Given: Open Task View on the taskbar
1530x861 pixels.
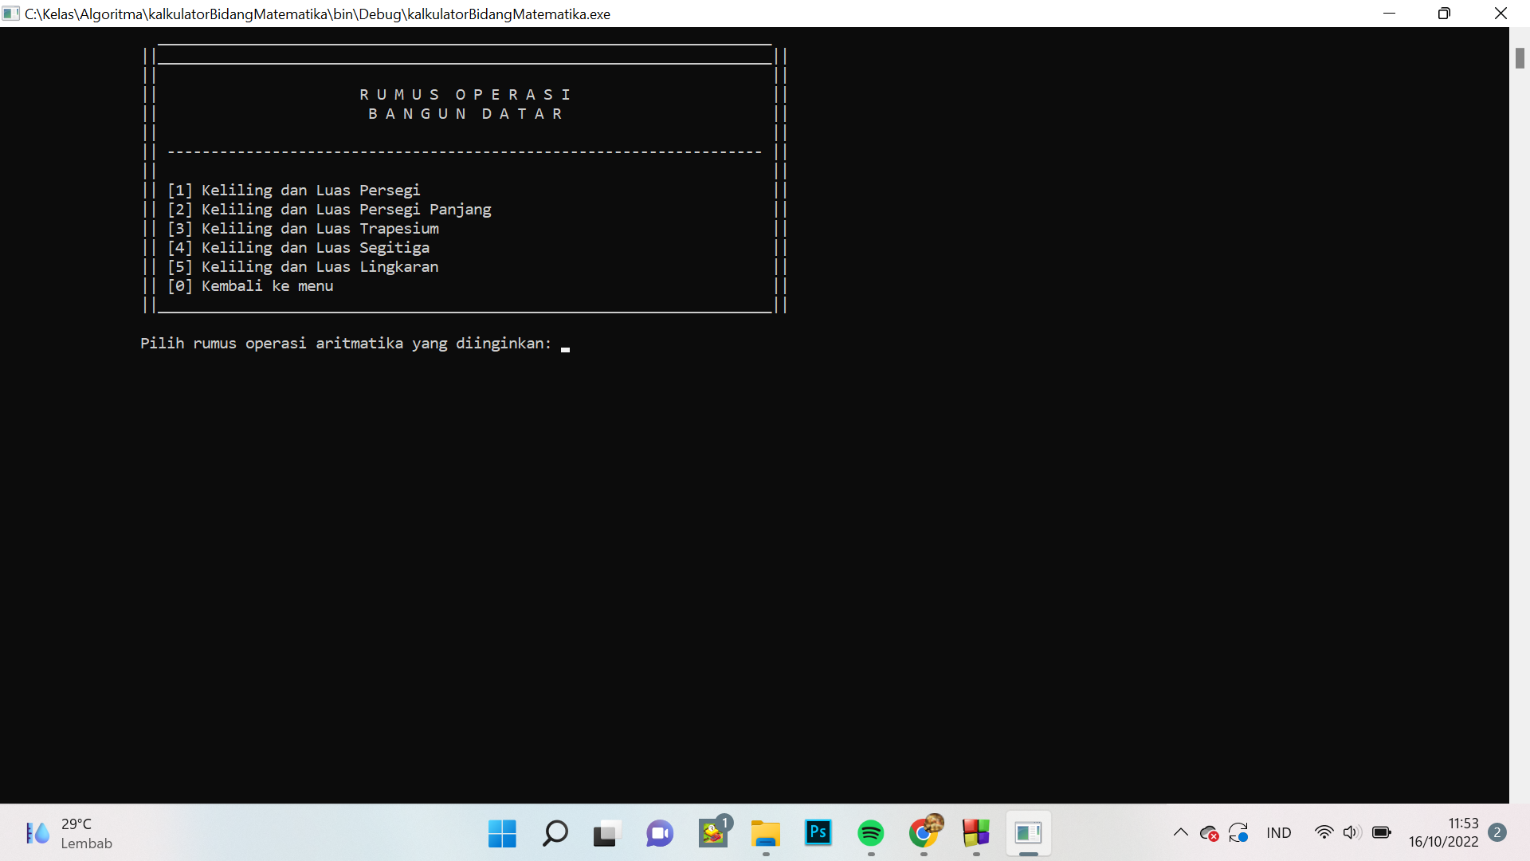Looking at the screenshot, I should point(606,834).
